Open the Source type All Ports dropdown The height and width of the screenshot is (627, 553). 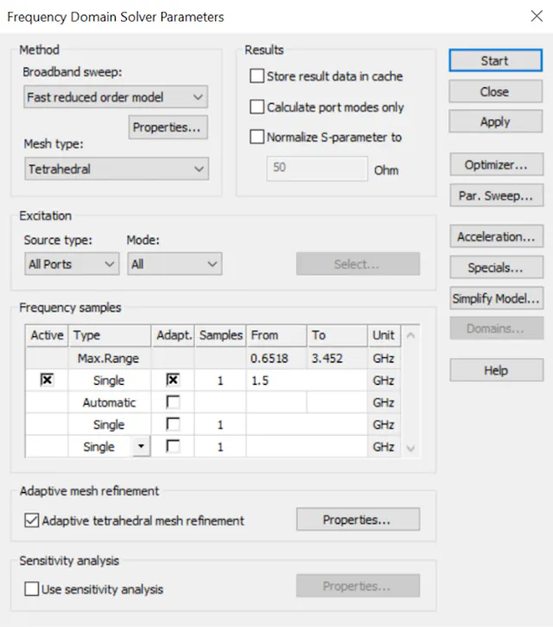(x=72, y=264)
